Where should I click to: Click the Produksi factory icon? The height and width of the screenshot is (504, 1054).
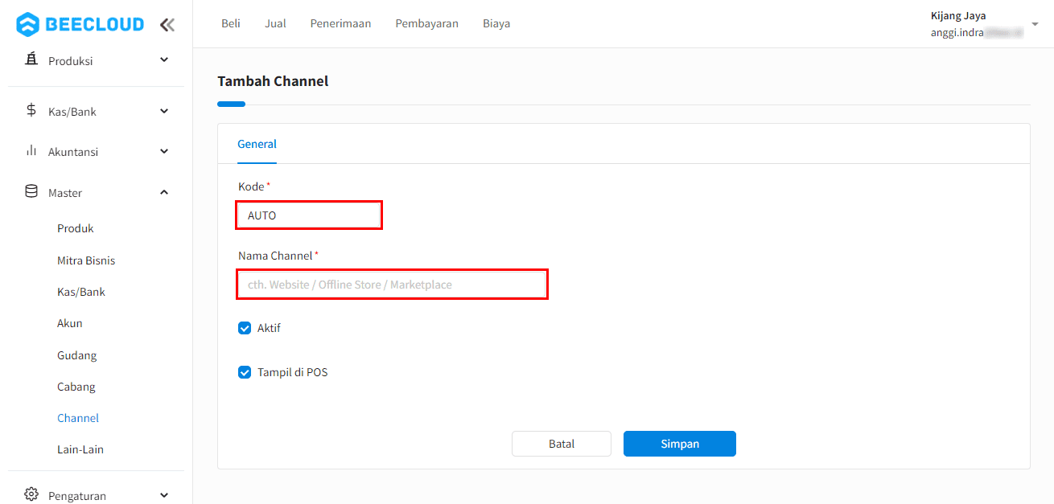coord(31,60)
